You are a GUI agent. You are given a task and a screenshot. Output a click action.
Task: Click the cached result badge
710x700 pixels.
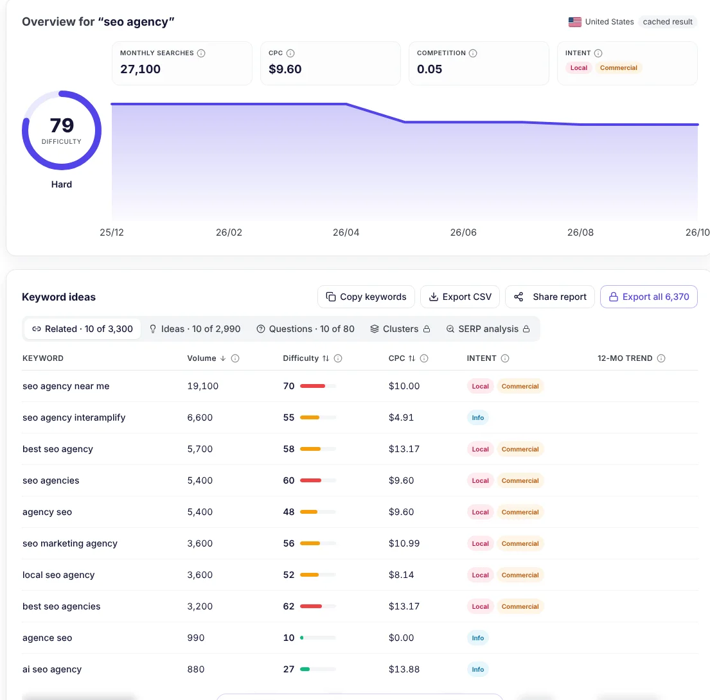click(x=668, y=22)
